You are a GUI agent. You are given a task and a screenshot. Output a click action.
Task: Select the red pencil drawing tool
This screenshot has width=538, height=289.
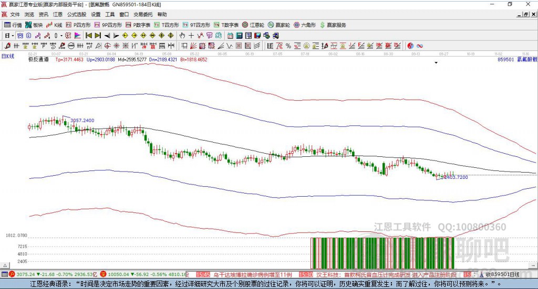tap(7, 46)
